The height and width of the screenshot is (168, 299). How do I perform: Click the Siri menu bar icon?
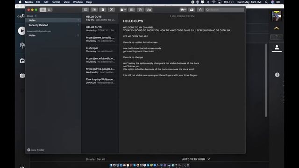[x=272, y=2]
